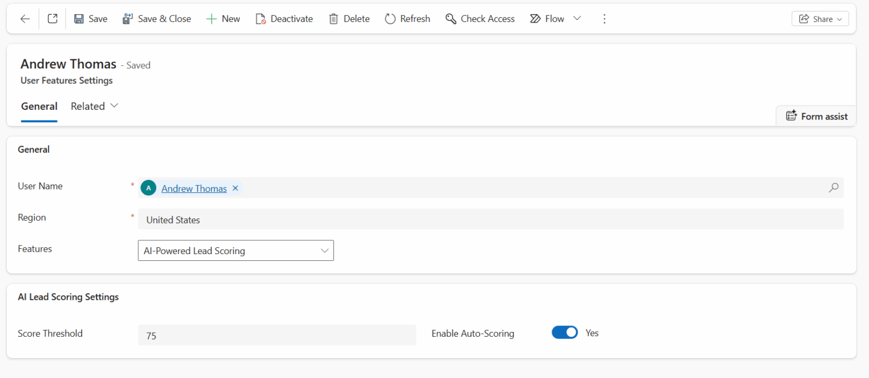
Task: Toggle Enable Auto-Scoring switch off
Action: pos(565,333)
